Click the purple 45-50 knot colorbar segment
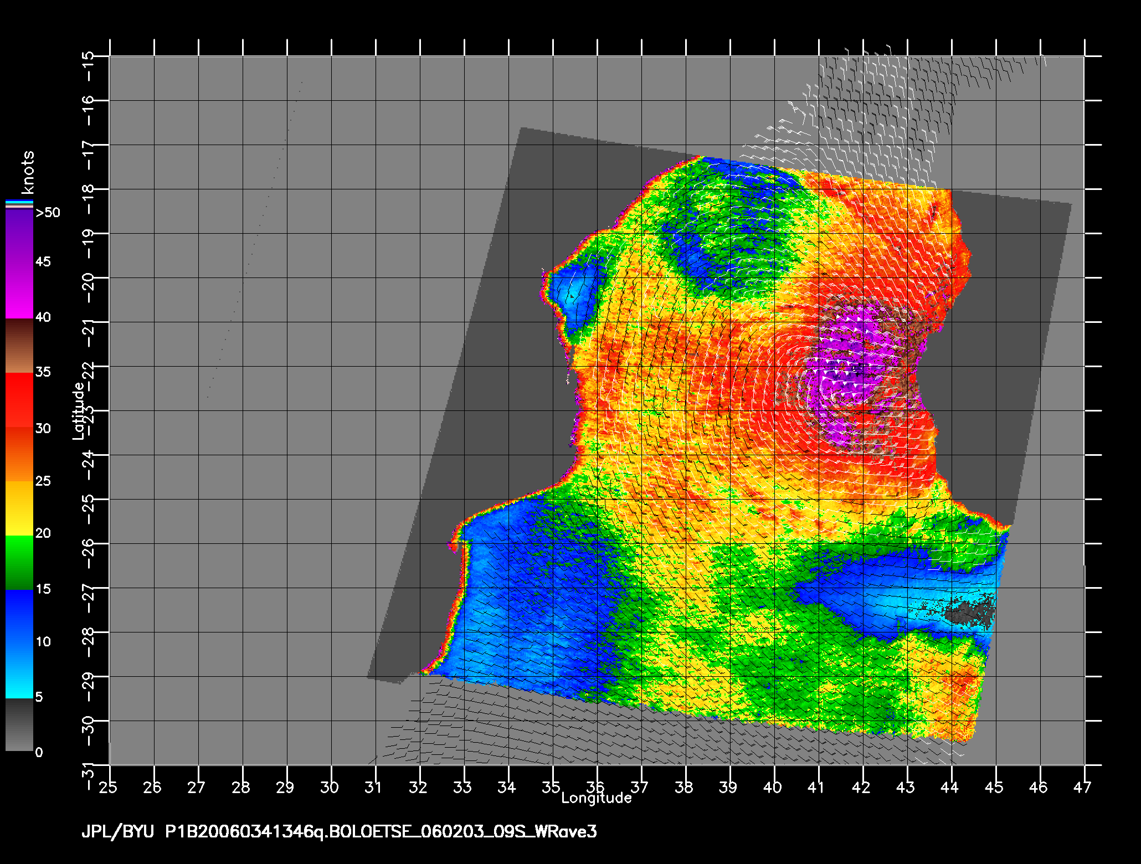 click(x=19, y=237)
